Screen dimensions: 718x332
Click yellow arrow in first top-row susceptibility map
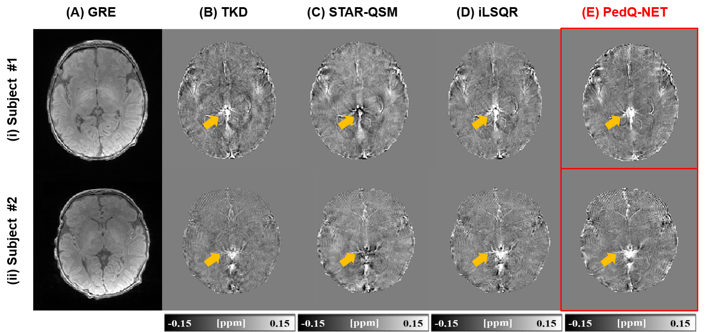point(210,121)
